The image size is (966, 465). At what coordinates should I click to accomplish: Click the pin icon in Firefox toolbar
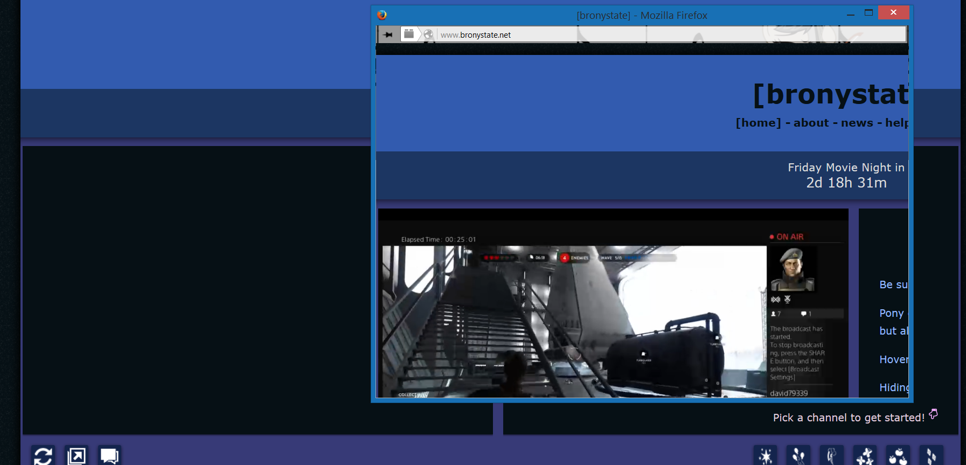pyautogui.click(x=388, y=34)
